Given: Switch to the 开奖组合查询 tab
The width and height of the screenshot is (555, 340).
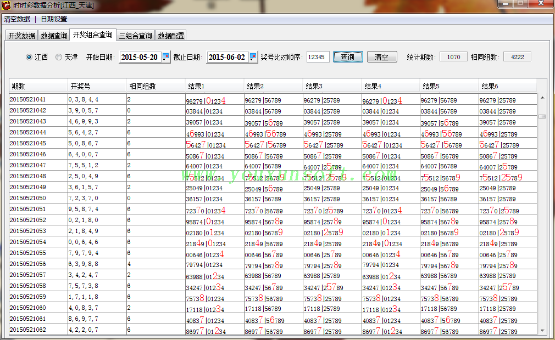Looking at the screenshot, I should [93, 35].
